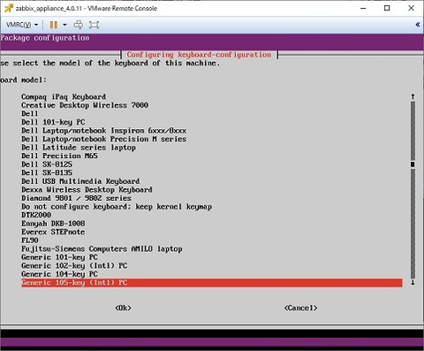Screen dimensions: 424x351
Task: Select highlighted Generic 105-key (Intl) PC
Action: click(212, 283)
